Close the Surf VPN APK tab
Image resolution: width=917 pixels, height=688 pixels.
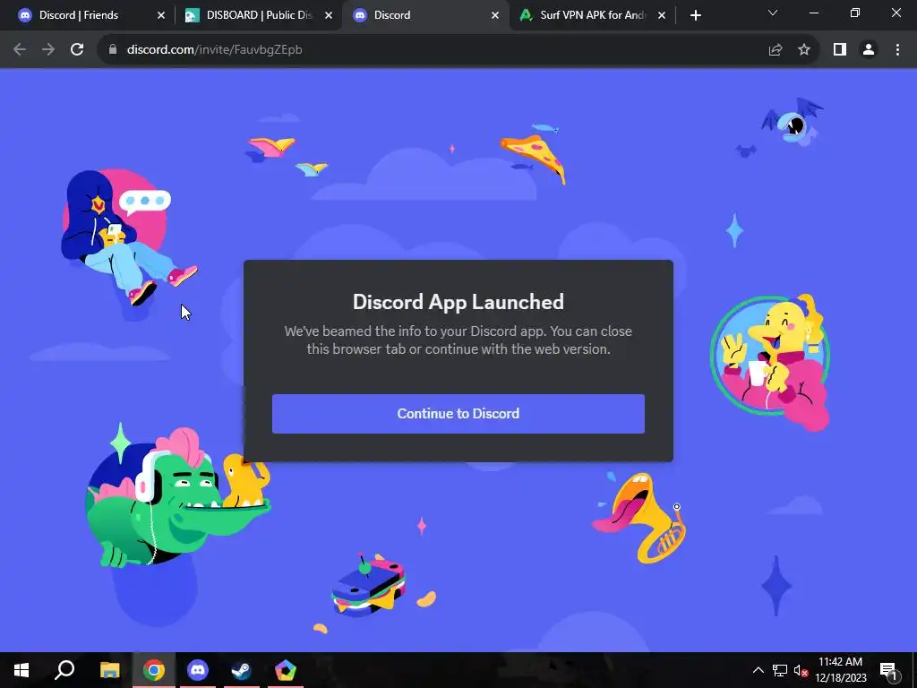pyautogui.click(x=662, y=15)
